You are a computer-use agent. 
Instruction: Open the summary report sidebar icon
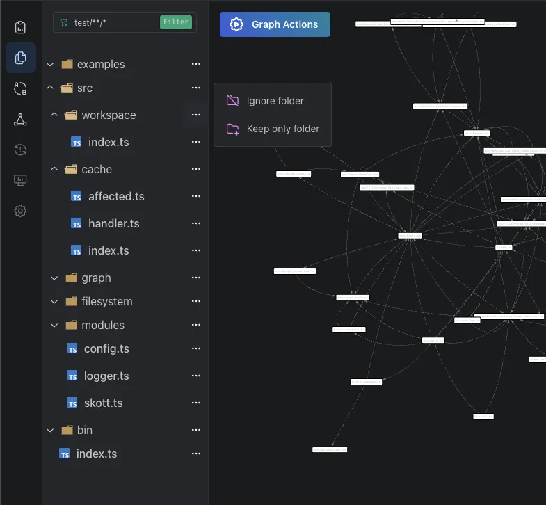pos(20,27)
